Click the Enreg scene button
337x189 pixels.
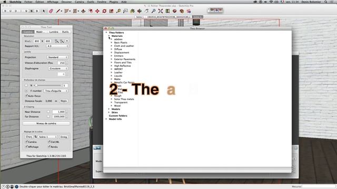click(64, 136)
